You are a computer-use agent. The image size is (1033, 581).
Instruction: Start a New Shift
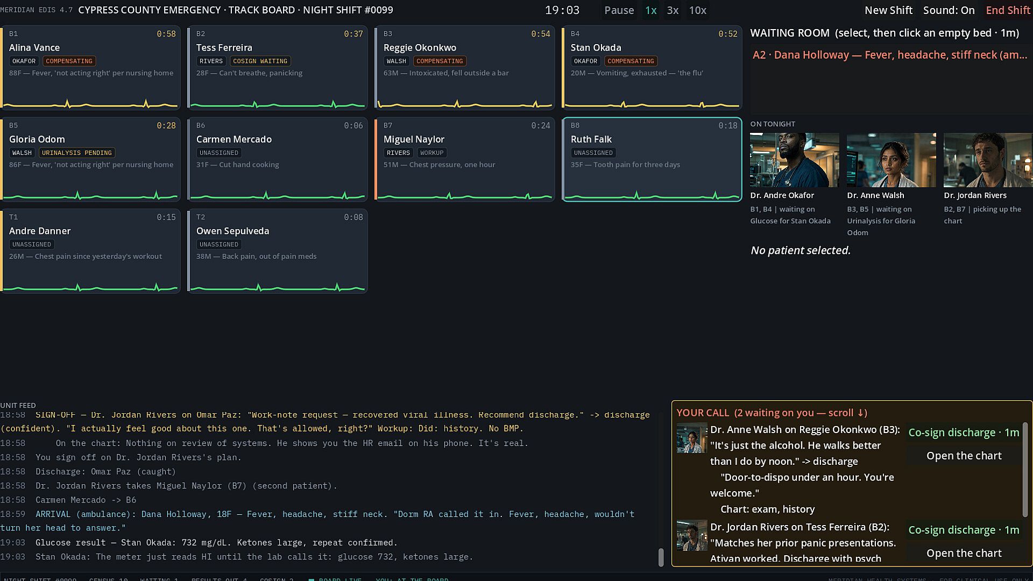(x=888, y=10)
